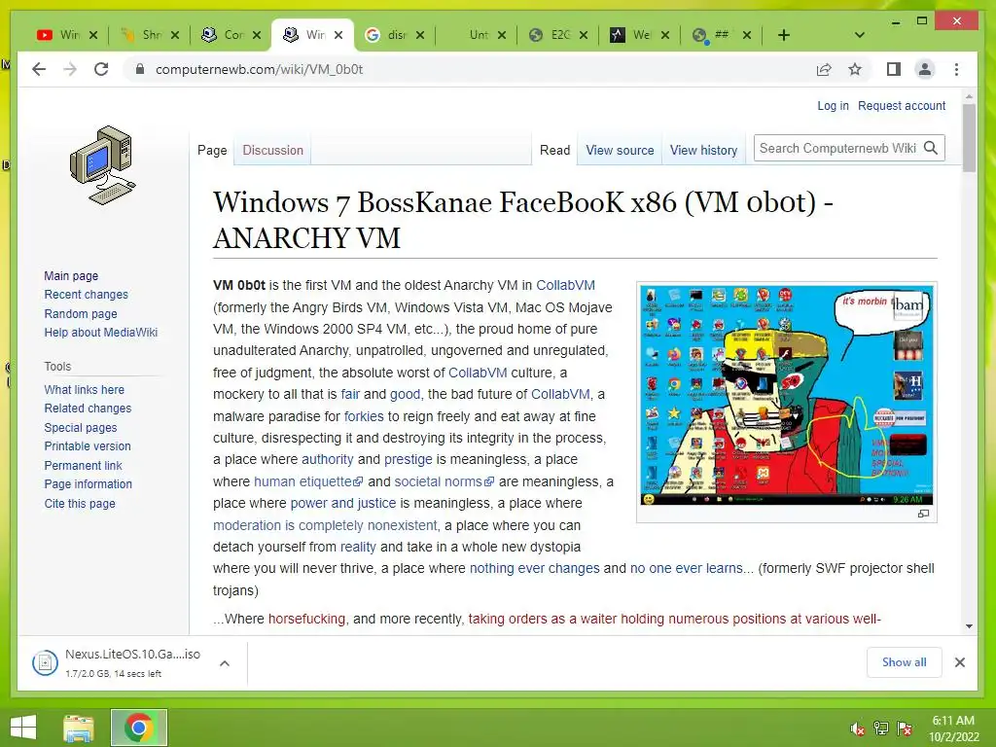Open the 'forkies' article link
The image size is (996, 747).
tap(364, 416)
